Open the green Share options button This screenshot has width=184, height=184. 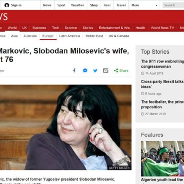coord(121,71)
